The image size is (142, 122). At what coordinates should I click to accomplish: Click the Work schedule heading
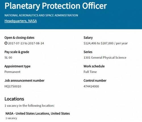pyautogui.click(x=94, y=66)
